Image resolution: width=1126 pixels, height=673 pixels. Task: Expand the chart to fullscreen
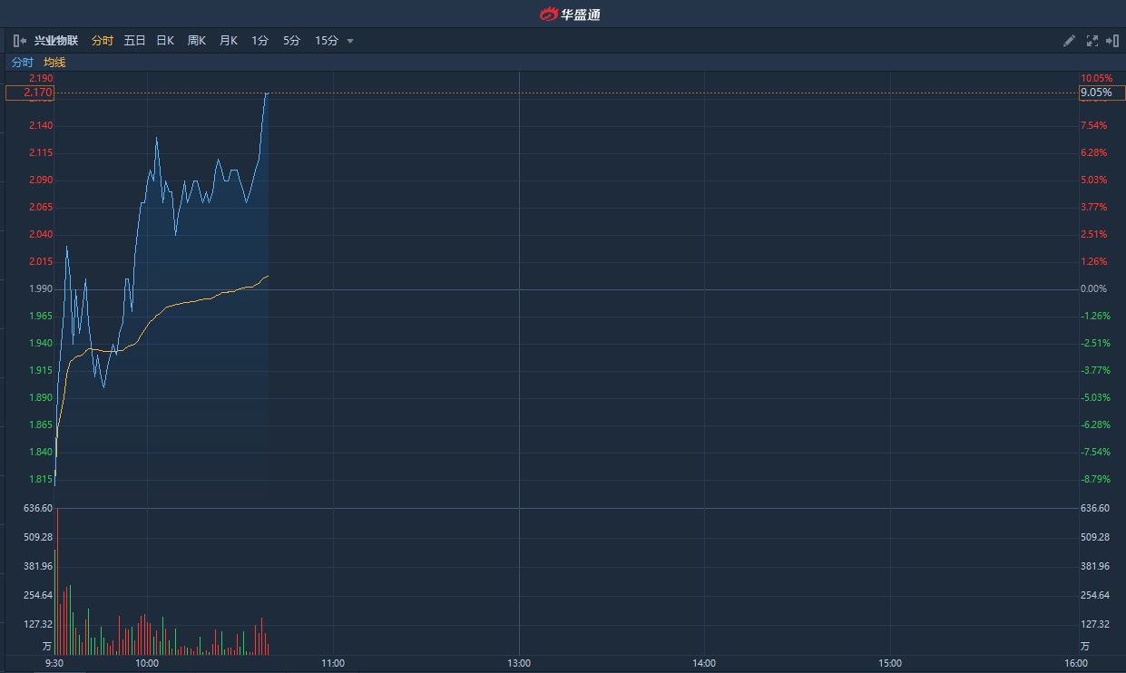[x=1092, y=41]
